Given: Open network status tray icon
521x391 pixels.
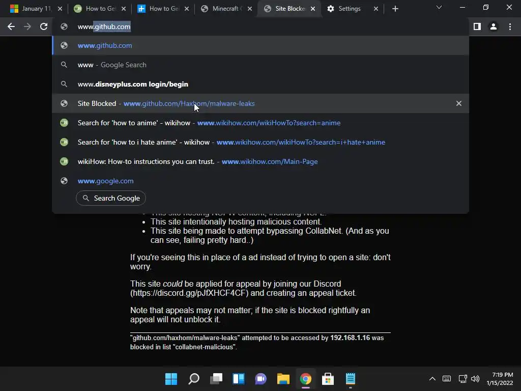Looking at the screenshot, I should pyautogui.click(x=462, y=379).
